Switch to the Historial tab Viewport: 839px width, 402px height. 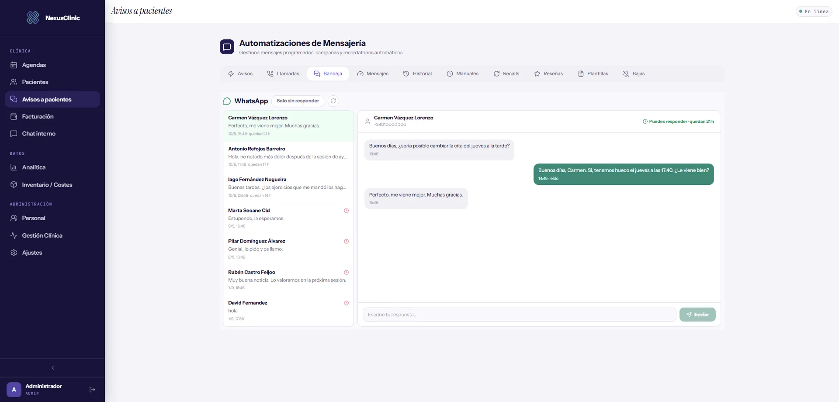[417, 73]
